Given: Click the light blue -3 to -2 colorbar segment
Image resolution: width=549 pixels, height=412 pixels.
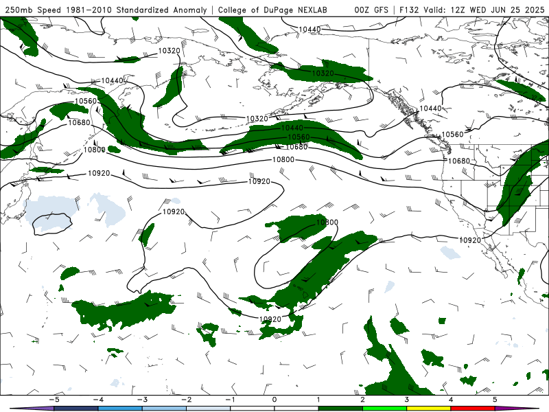Looking at the screenshot, I should pos(164,409).
